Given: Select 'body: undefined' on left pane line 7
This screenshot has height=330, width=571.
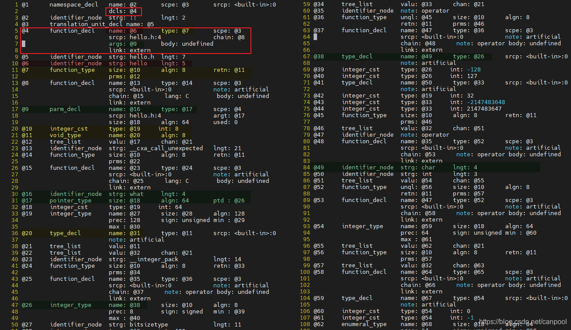Looking at the screenshot, I should (187, 44).
